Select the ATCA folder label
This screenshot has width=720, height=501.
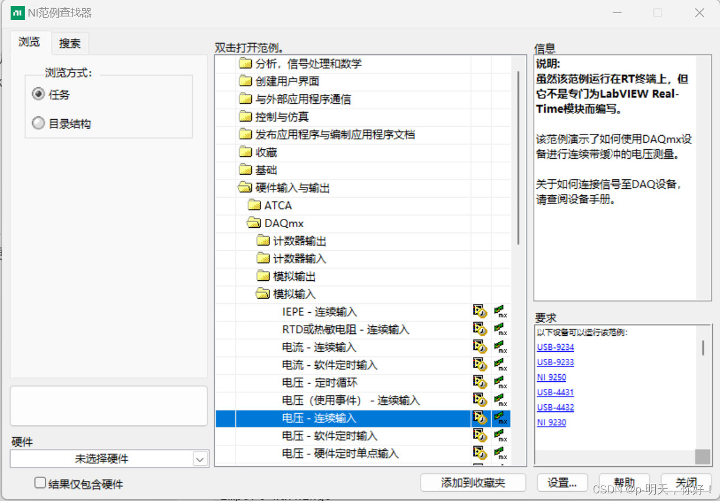[x=278, y=205]
